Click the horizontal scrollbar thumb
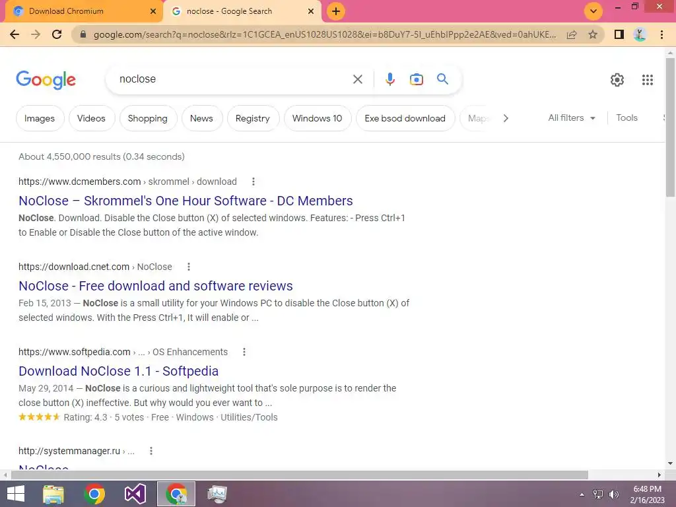The height and width of the screenshot is (507, 676). coord(300,475)
